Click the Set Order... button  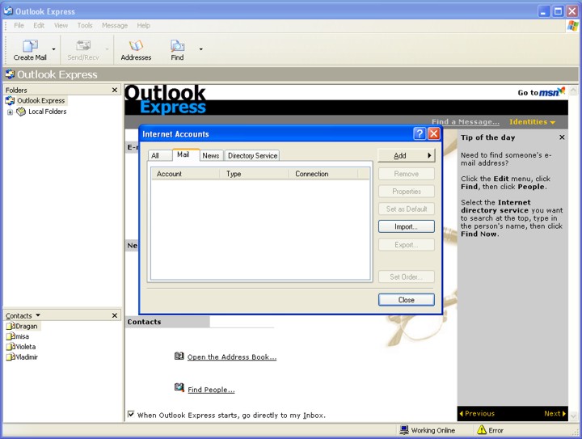point(406,276)
